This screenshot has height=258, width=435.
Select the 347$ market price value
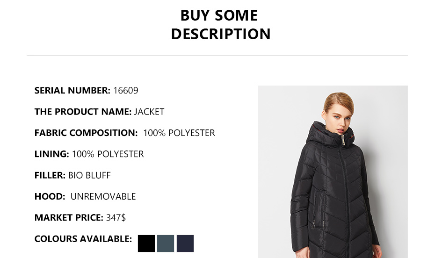tap(116, 218)
